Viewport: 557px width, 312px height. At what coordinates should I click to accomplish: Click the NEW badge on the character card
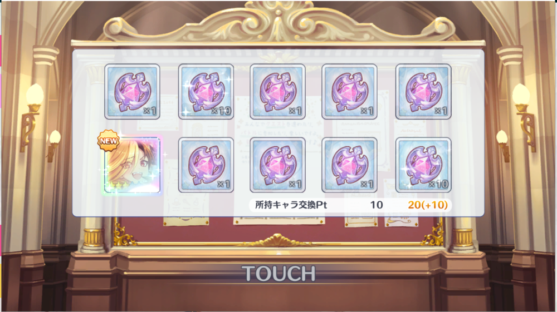pos(109,140)
